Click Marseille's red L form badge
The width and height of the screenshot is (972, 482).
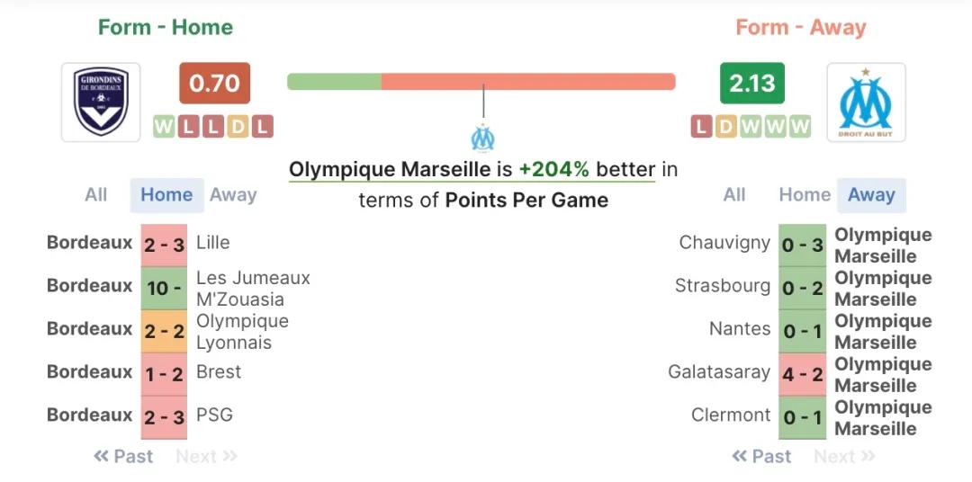702,127
